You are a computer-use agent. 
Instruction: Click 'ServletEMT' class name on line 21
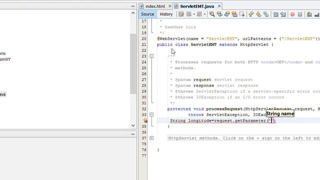[203, 44]
